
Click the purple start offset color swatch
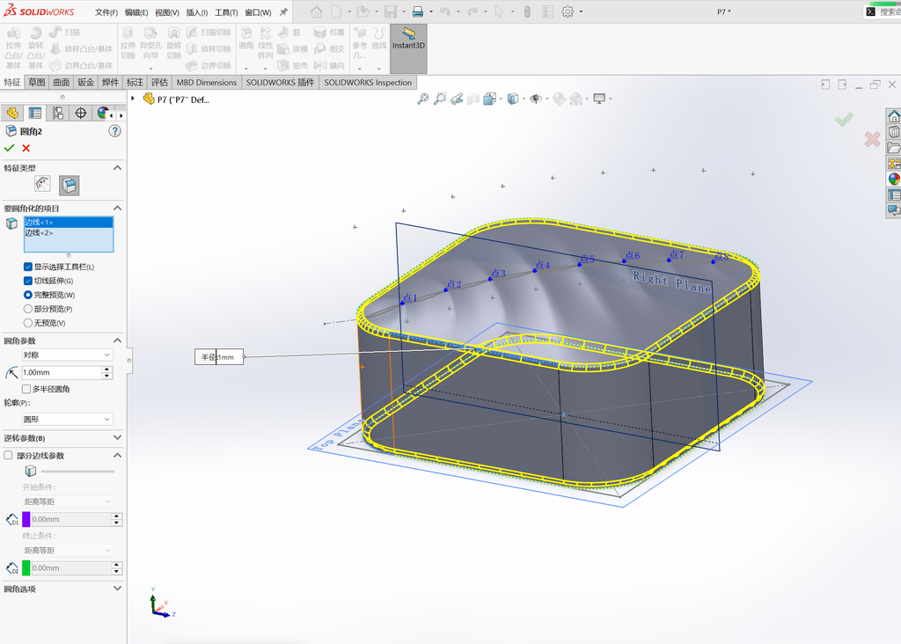coord(26,519)
